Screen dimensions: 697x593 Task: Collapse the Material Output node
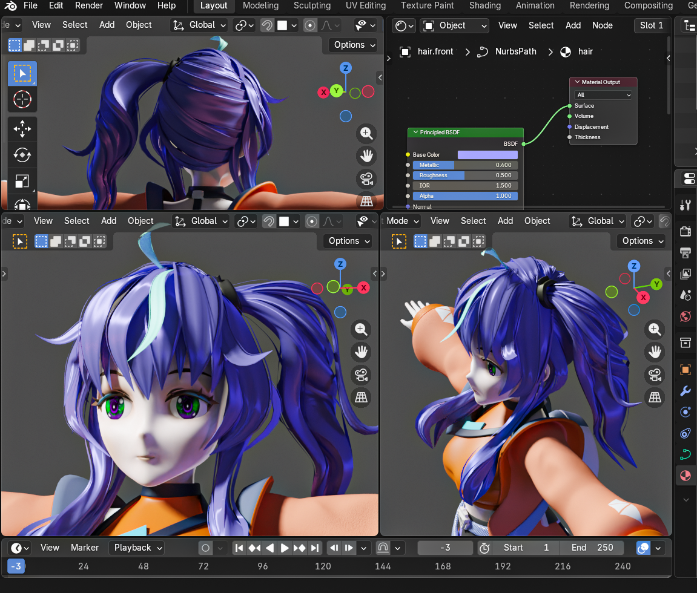click(577, 82)
